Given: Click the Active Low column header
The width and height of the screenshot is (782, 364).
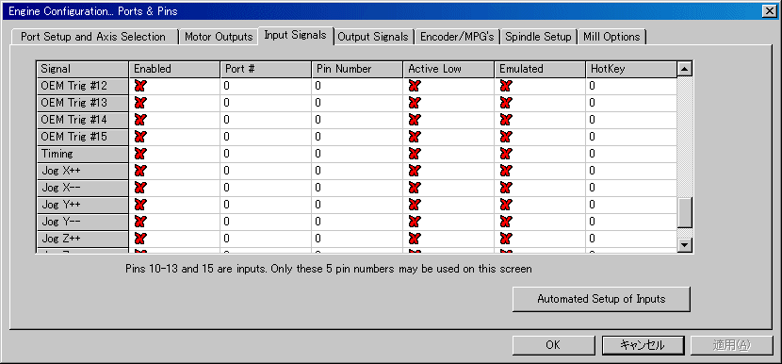Looking at the screenshot, I should click(x=448, y=69).
